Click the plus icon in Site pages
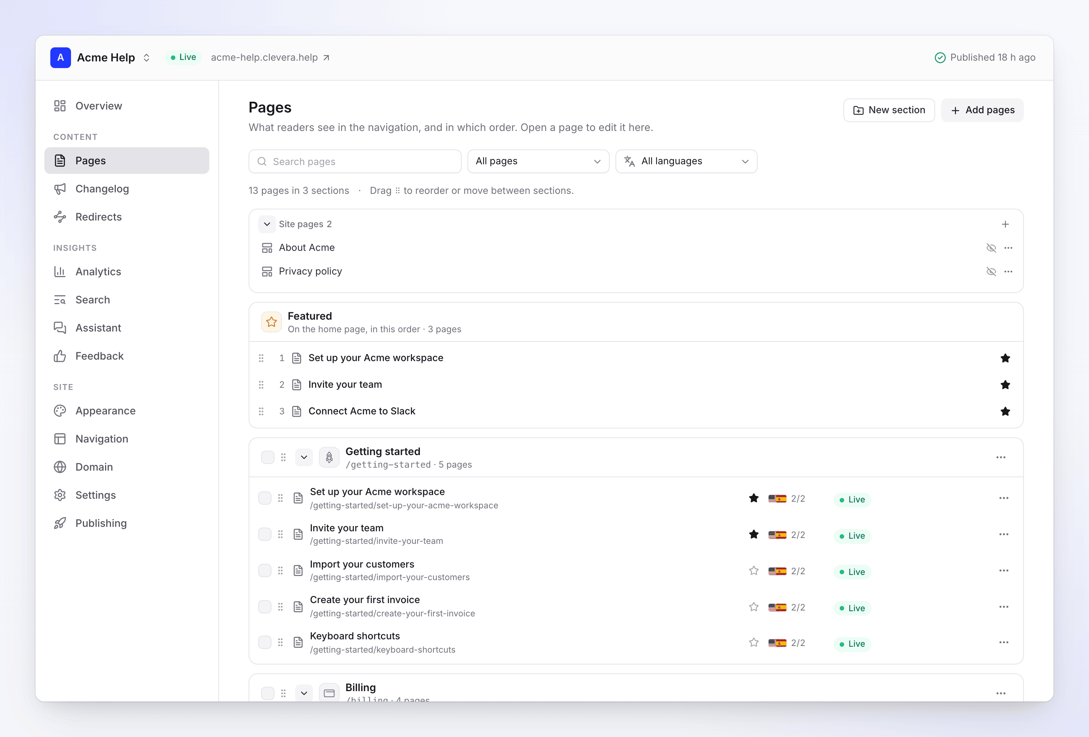This screenshot has height=737, width=1089. tap(1005, 224)
